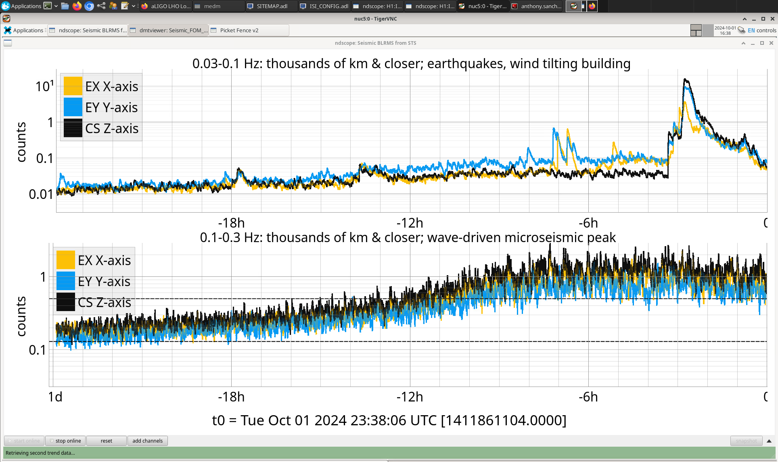778x462 pixels.
Task: Expand the control panel with the triangle arrow
Action: click(x=769, y=441)
